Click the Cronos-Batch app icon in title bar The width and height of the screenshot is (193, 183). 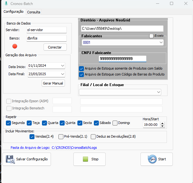[6, 3]
